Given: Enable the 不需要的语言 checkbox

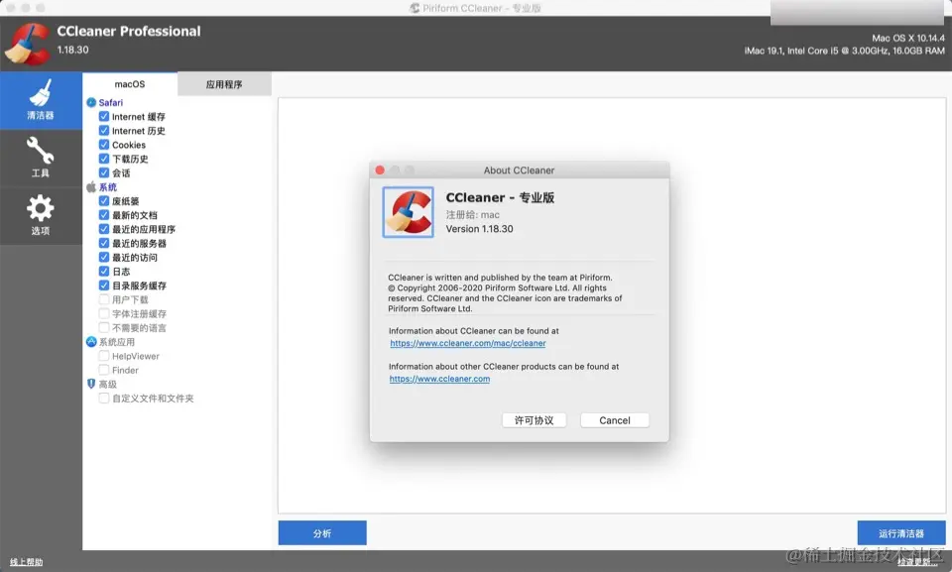Looking at the screenshot, I should [104, 327].
